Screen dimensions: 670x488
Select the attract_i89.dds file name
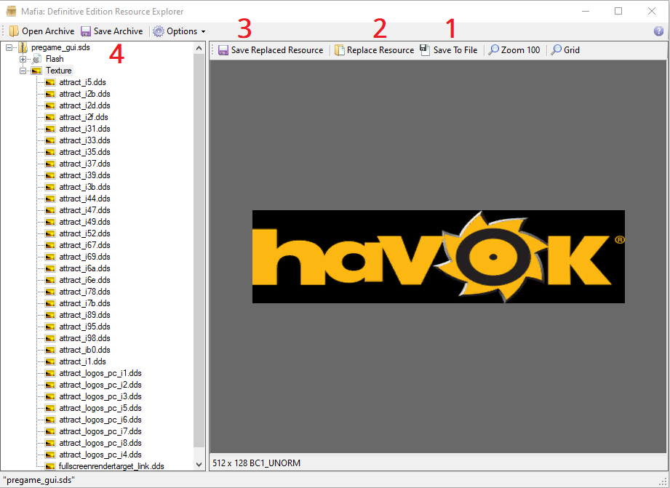(x=84, y=315)
